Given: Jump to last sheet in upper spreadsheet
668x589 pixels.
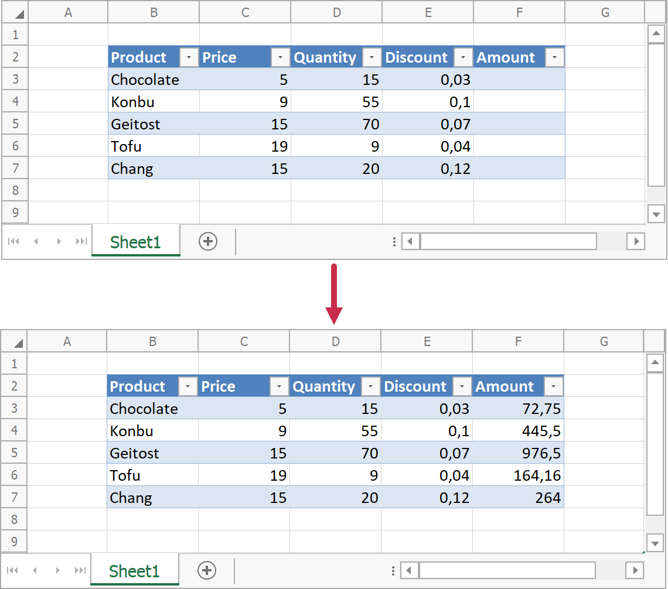Looking at the screenshot, I should click(81, 241).
